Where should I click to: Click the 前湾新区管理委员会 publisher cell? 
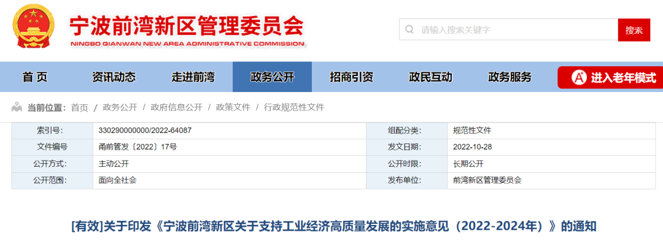[x=487, y=180]
